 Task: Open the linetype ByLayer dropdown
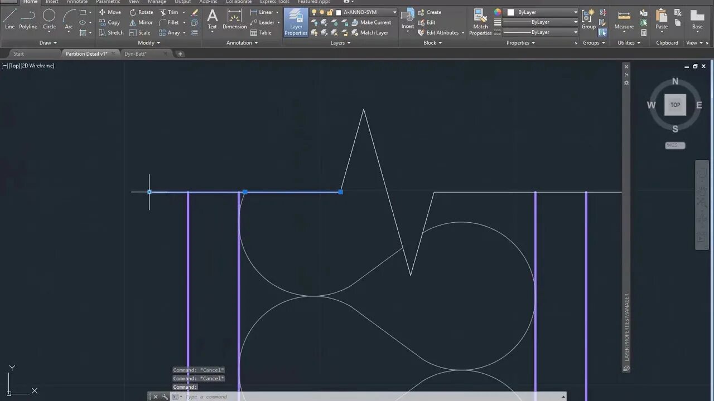point(541,32)
